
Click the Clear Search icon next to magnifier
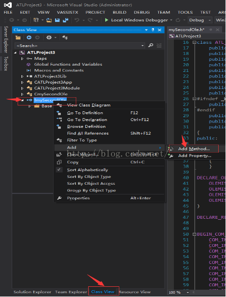(x=159, y=46)
